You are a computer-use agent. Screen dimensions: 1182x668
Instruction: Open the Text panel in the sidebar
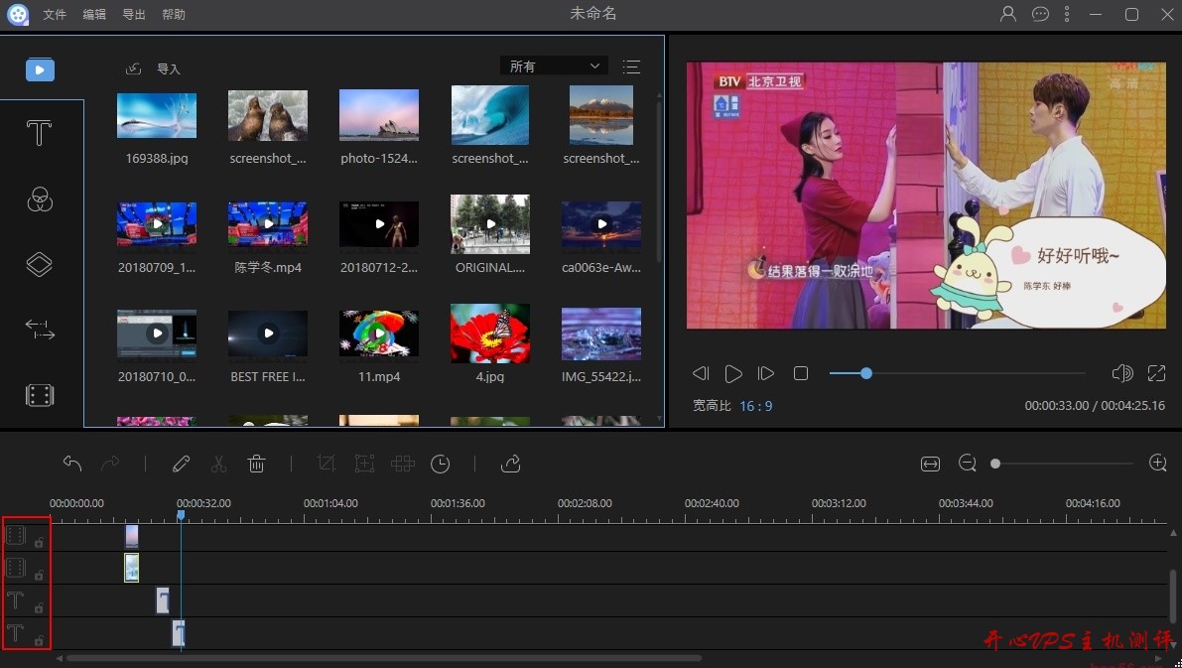click(40, 132)
